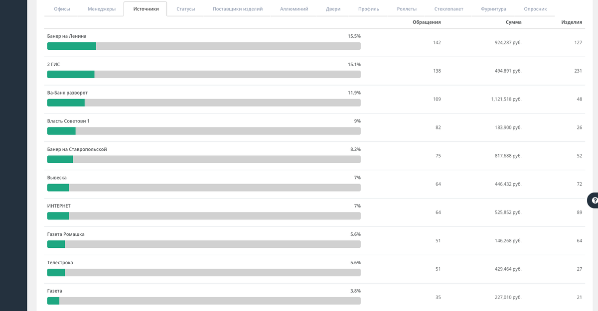Click the help question mark icon
Screen dimensions: 598x311
click(x=594, y=200)
